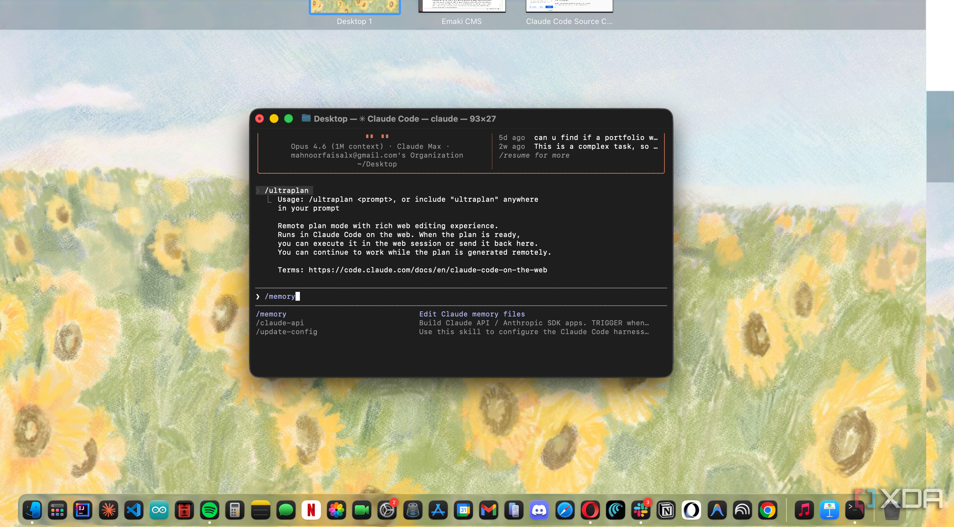Minimize the Claude Code terminal window
Image resolution: width=954 pixels, height=527 pixels.
[274, 119]
